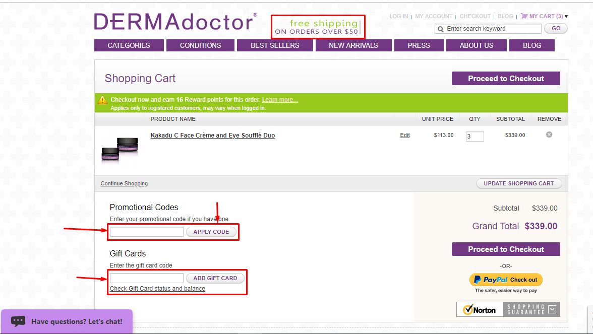Viewport: 593px width, 334px height.
Task: Open the Categories menu
Action: click(129, 45)
